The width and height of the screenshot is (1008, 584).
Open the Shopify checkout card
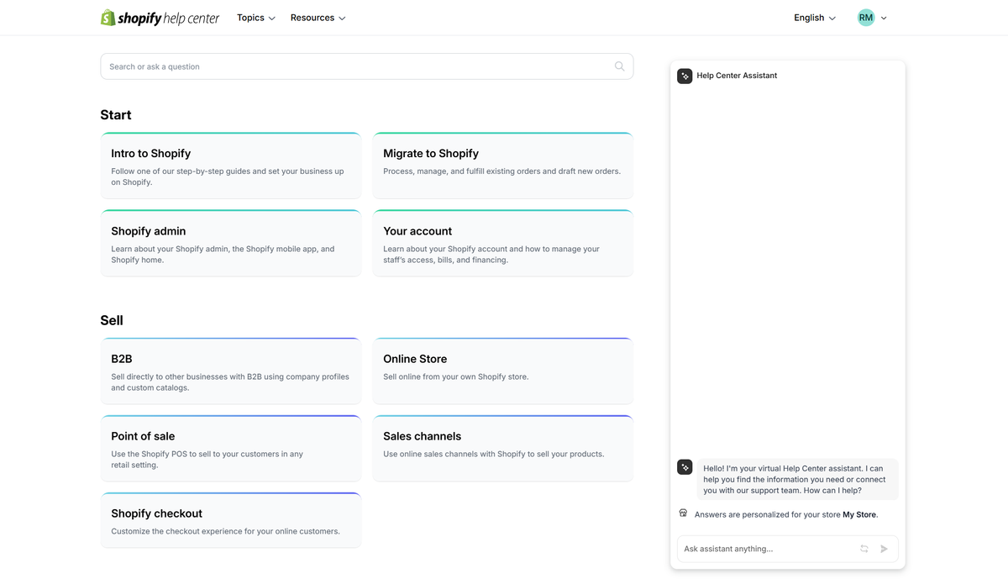231,520
